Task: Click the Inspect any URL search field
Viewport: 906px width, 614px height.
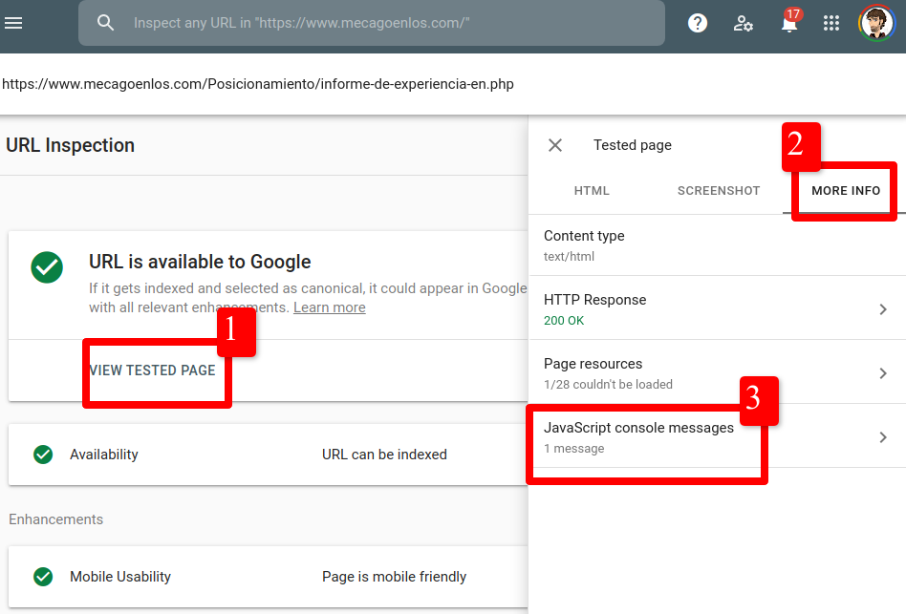Action: (382, 23)
